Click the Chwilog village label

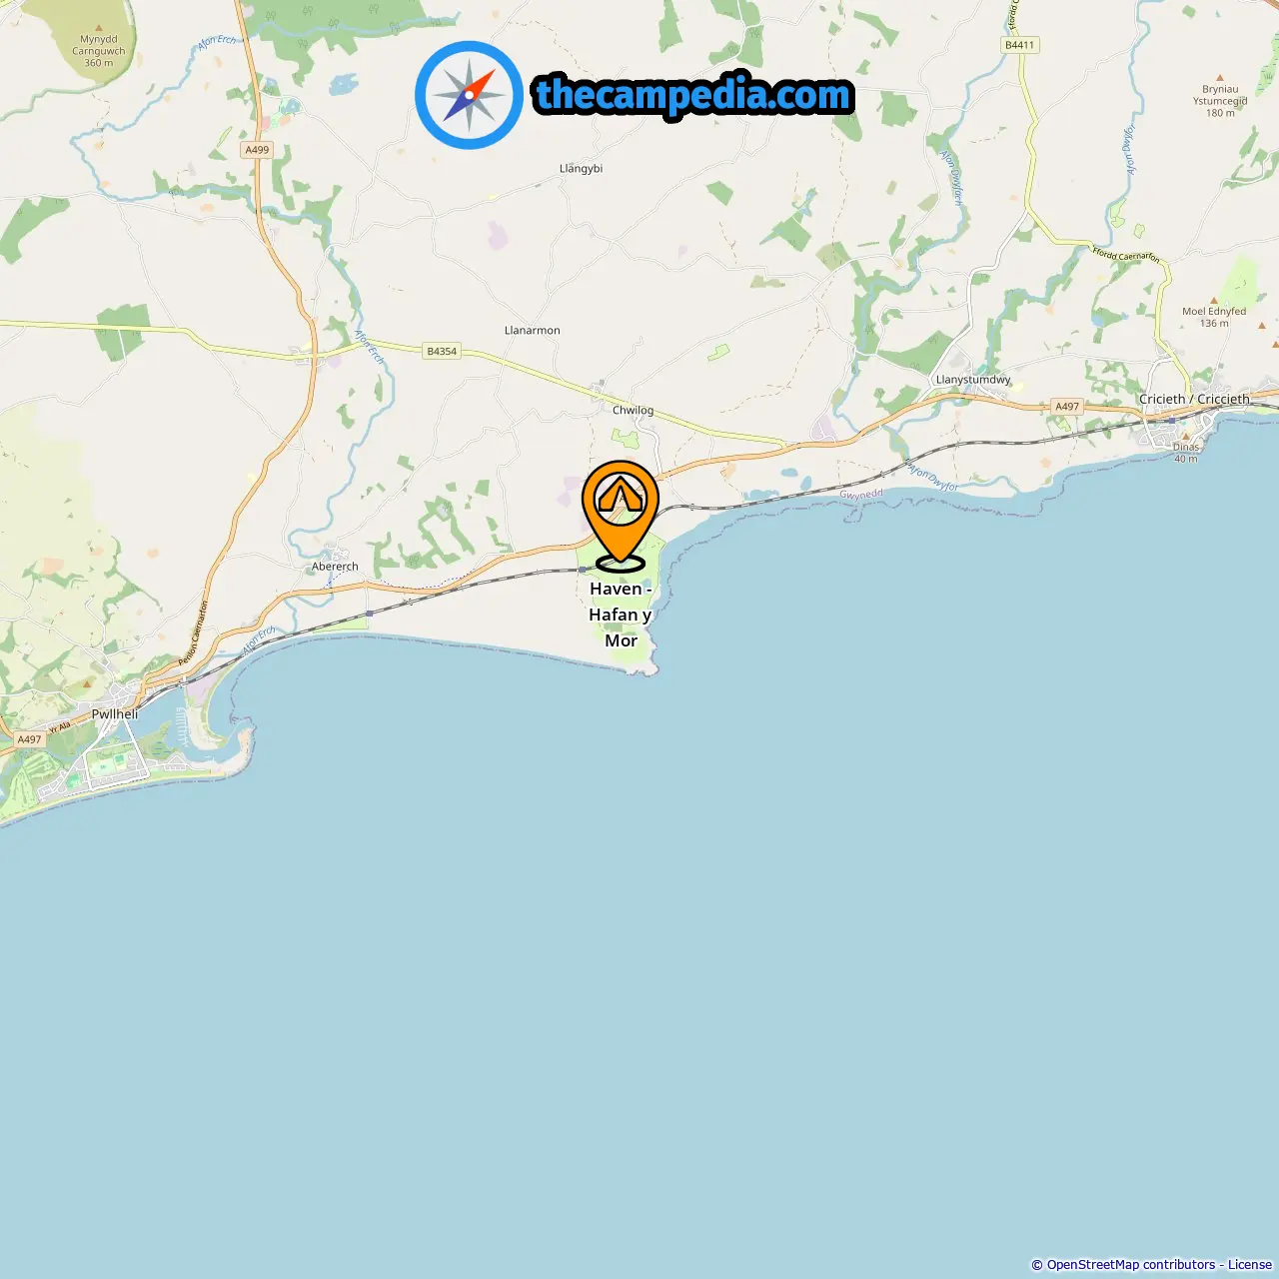coord(633,410)
